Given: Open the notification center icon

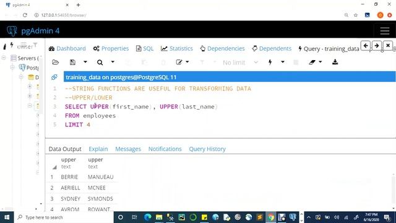Looking at the screenshot, I should [387, 217].
